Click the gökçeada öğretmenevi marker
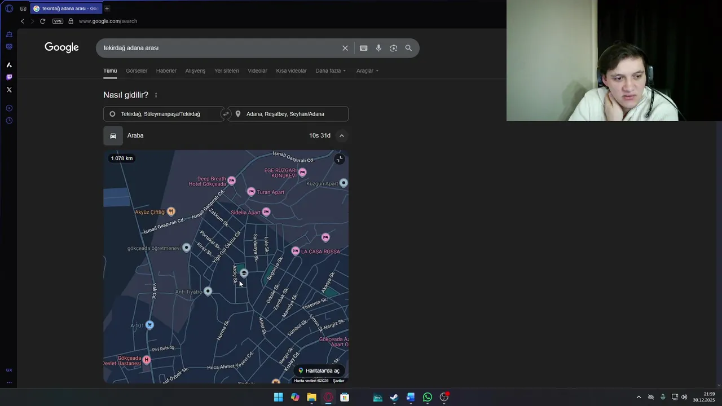Viewport: 722px width, 406px height. point(187,248)
